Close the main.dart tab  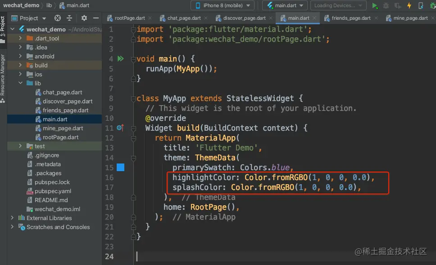pyautogui.click(x=314, y=18)
